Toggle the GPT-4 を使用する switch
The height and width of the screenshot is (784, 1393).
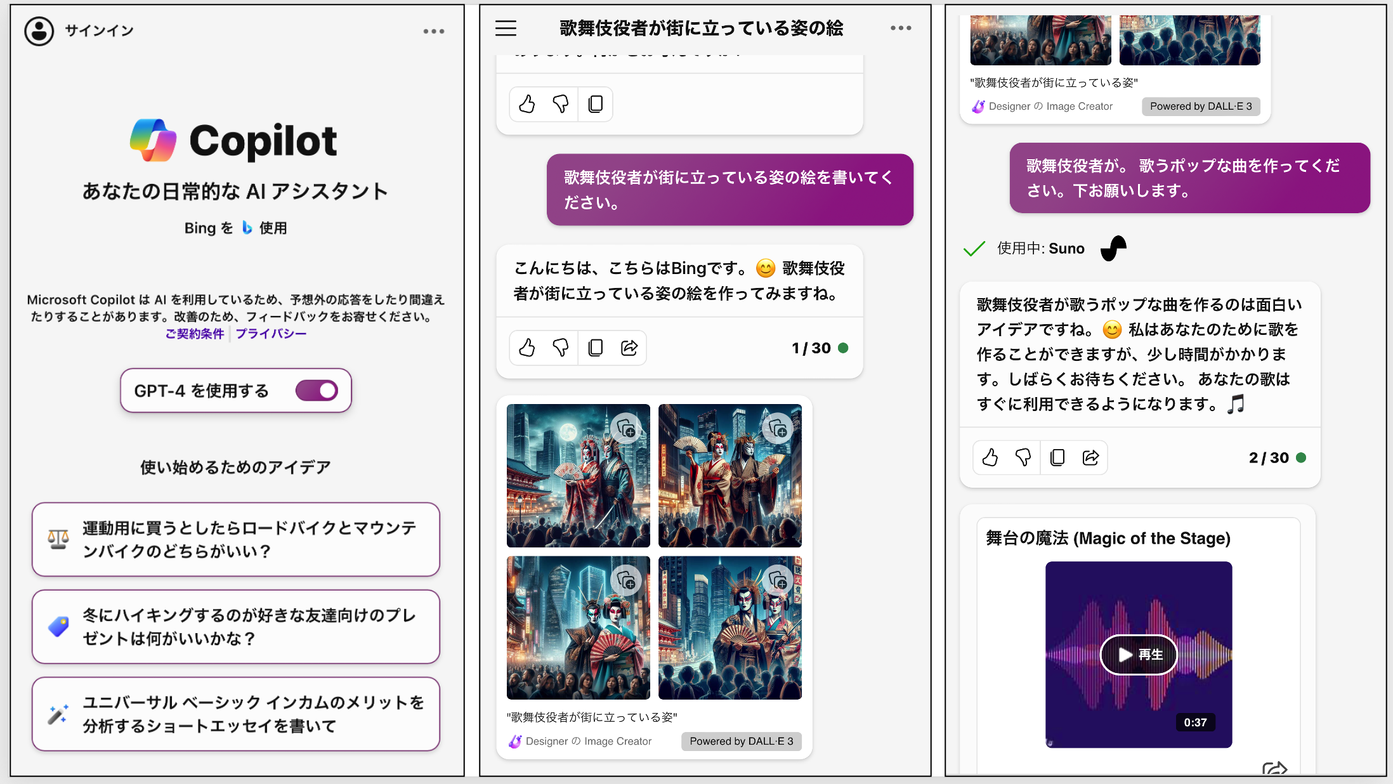click(317, 390)
